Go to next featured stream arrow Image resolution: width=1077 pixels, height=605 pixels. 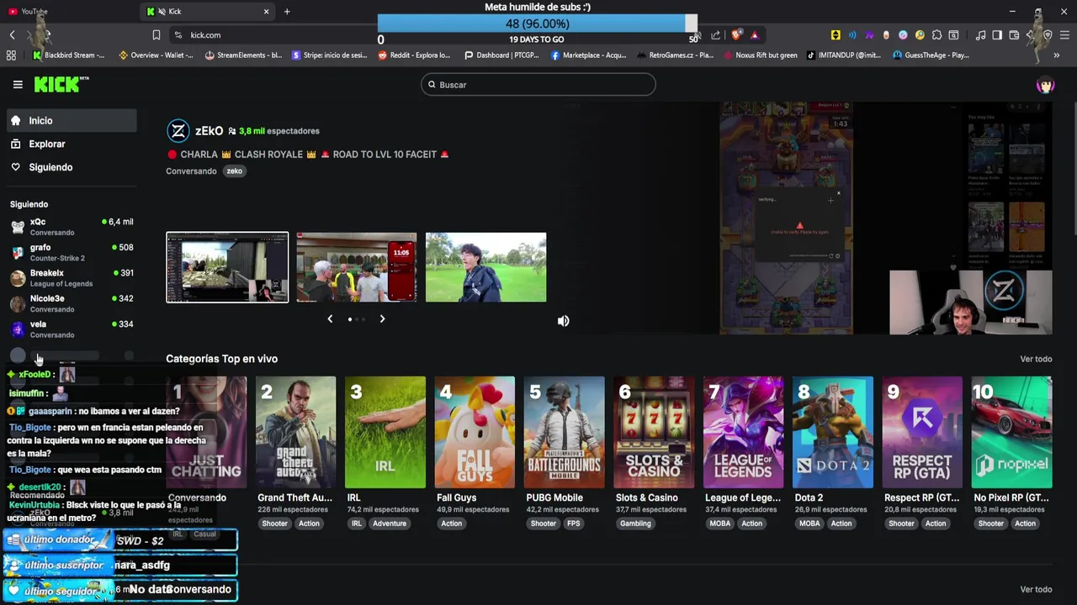coord(382,319)
